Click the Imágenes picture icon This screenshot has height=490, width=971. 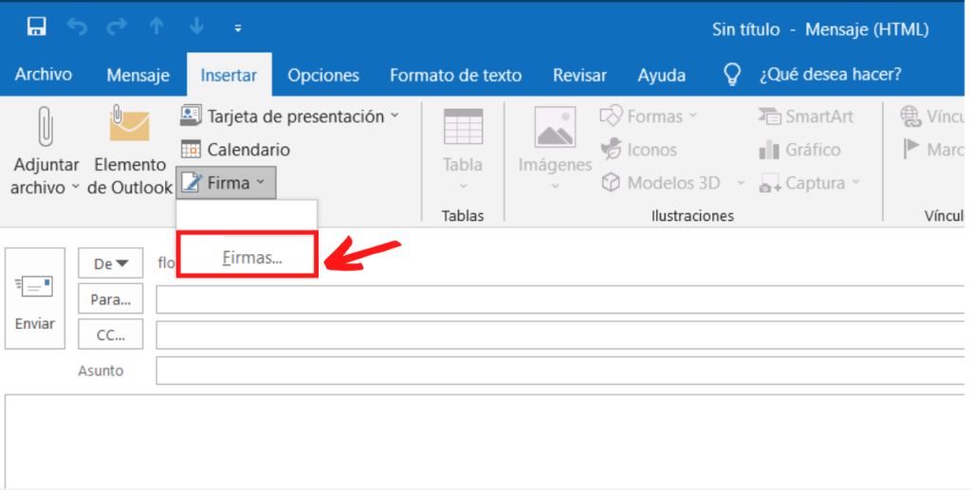pyautogui.click(x=555, y=127)
